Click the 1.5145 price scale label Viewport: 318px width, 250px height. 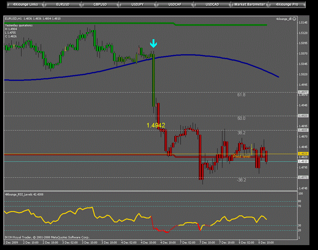click(x=303, y=22)
